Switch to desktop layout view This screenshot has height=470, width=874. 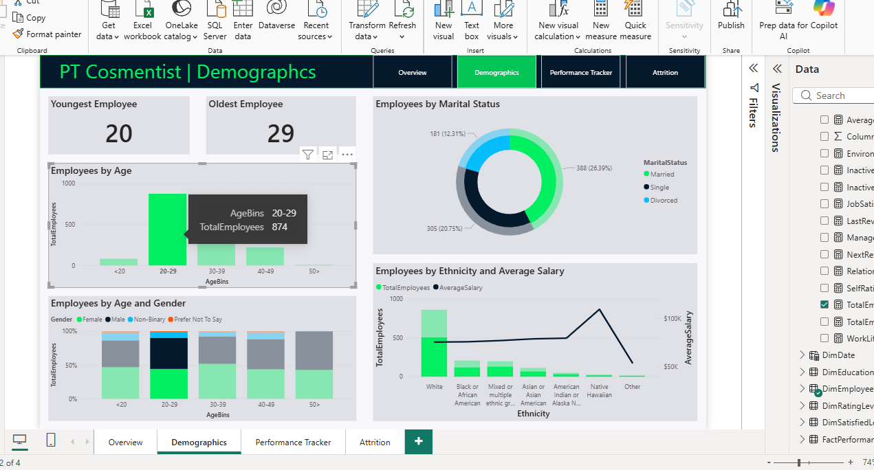20,440
